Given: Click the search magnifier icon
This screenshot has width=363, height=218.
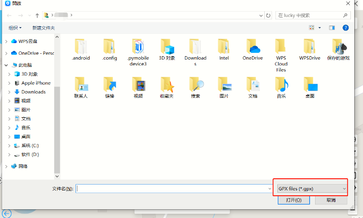Looking at the screenshot, I should point(345,16).
